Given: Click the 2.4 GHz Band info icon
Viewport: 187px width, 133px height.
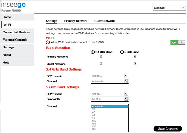Looking at the screenshot, I should tap(93, 52).
